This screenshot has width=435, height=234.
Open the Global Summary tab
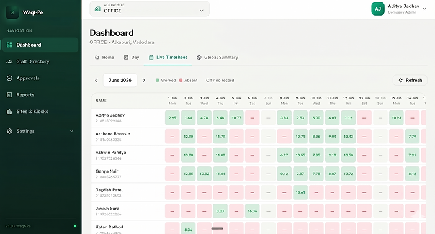[217, 58]
